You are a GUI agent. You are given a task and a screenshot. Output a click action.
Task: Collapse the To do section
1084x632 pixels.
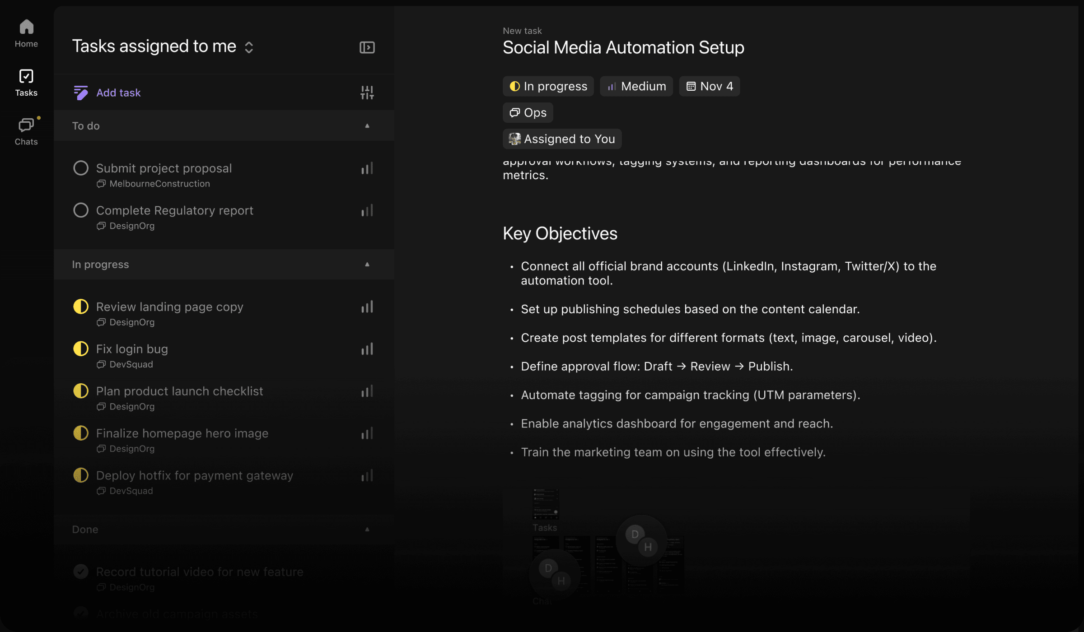[x=367, y=125]
